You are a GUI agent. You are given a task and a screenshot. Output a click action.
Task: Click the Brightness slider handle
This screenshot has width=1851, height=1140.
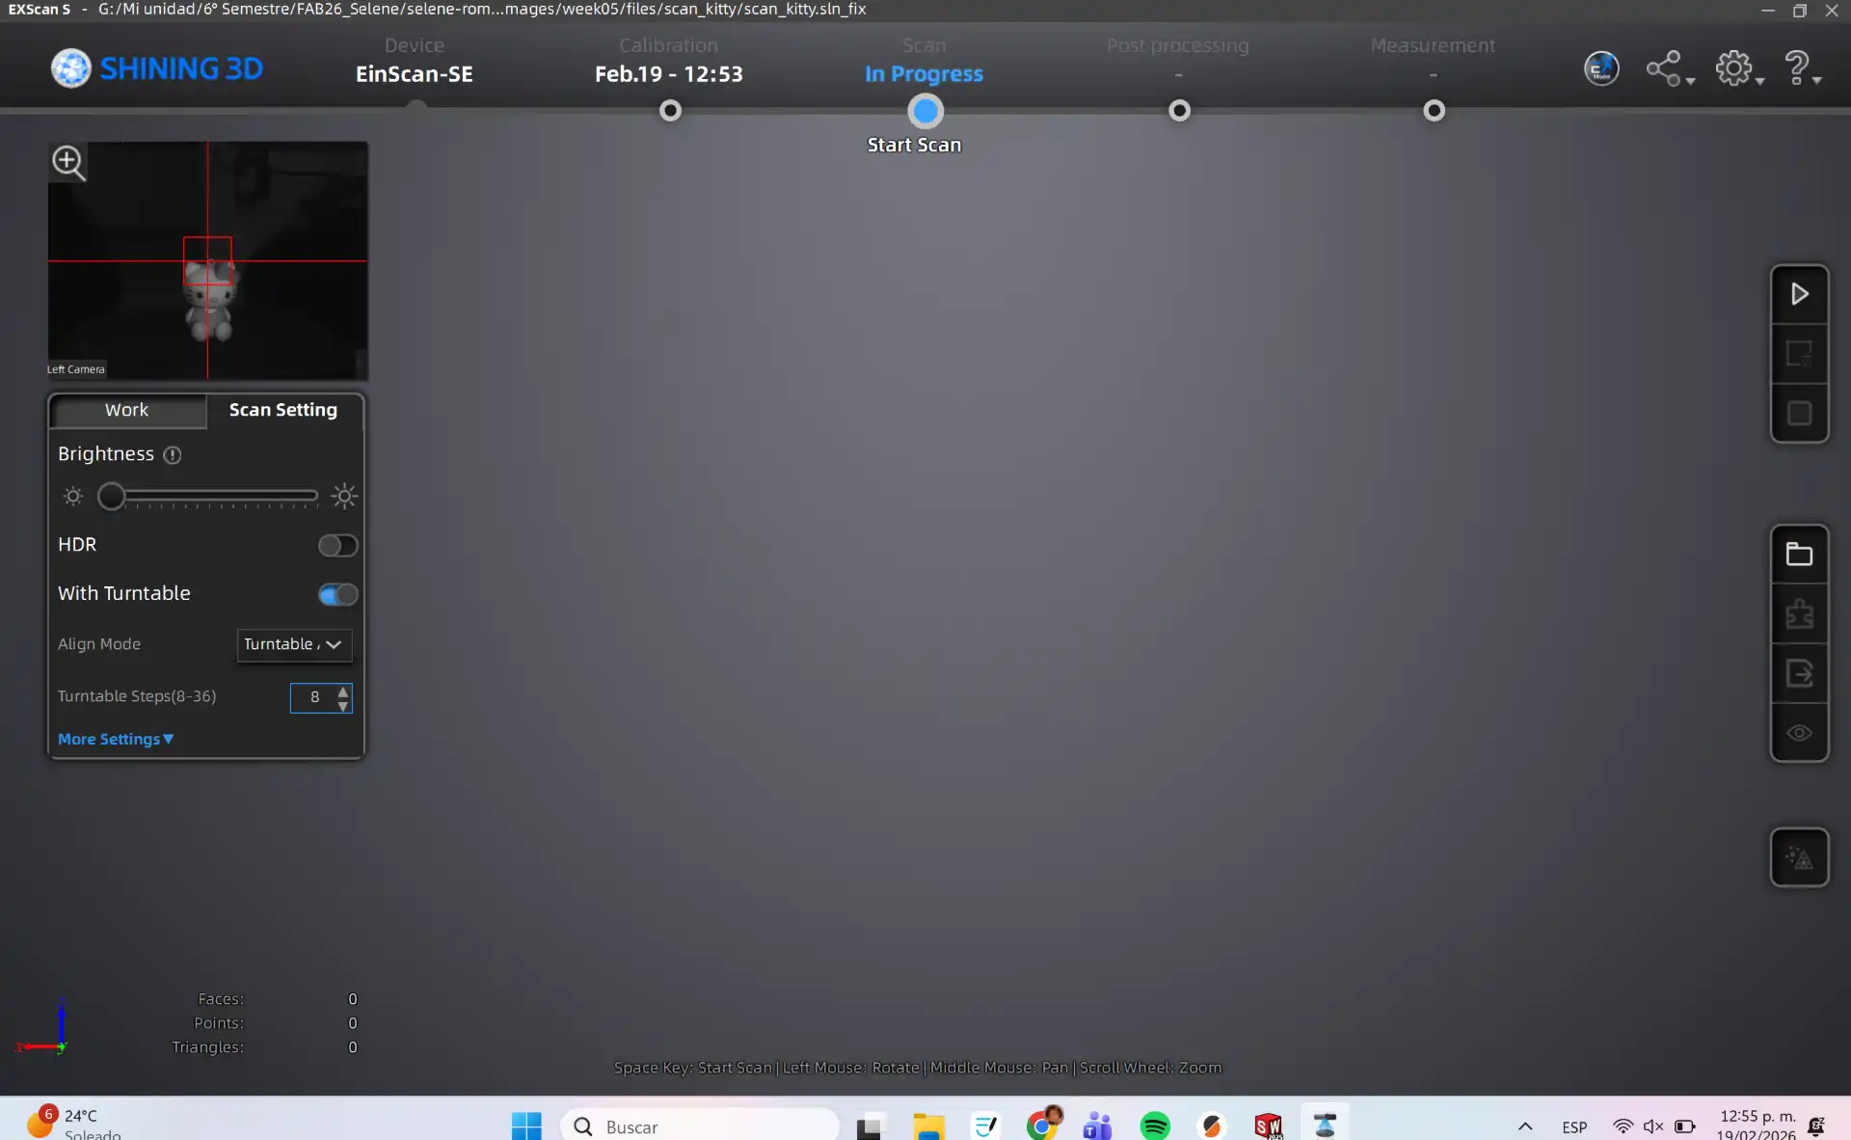[x=112, y=497]
